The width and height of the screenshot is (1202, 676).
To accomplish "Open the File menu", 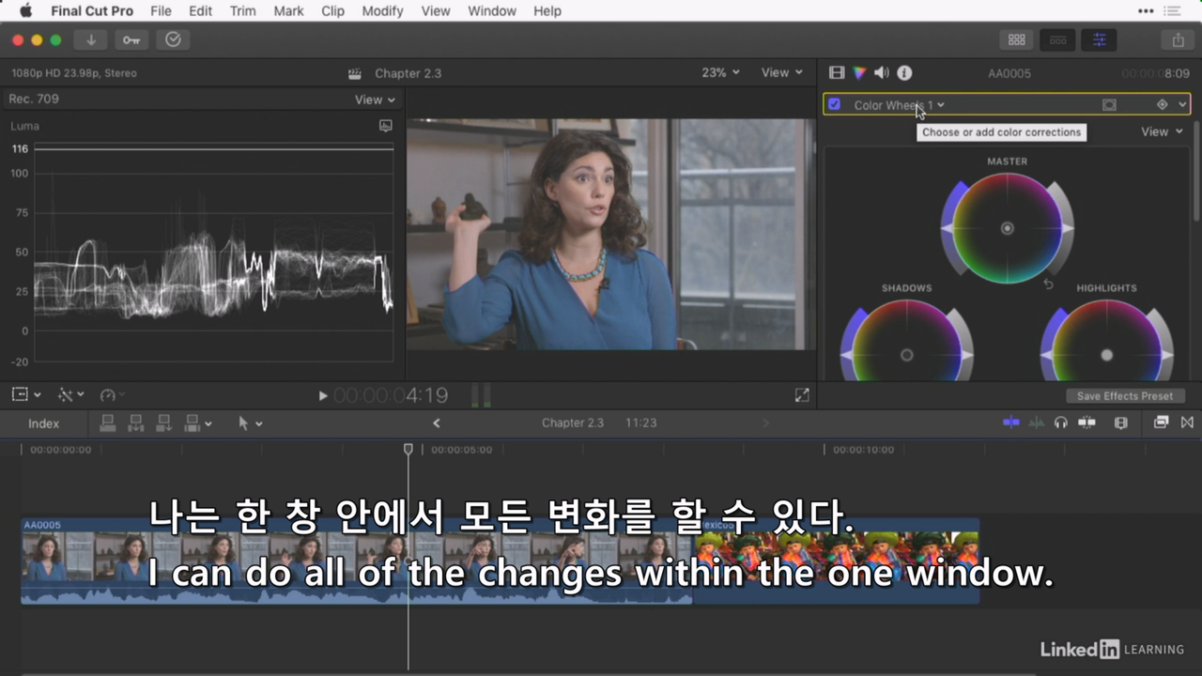I will pyautogui.click(x=161, y=11).
